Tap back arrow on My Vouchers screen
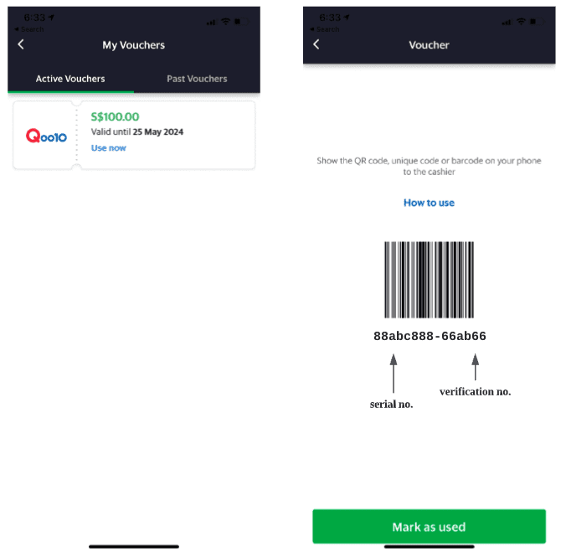 pos(21,44)
